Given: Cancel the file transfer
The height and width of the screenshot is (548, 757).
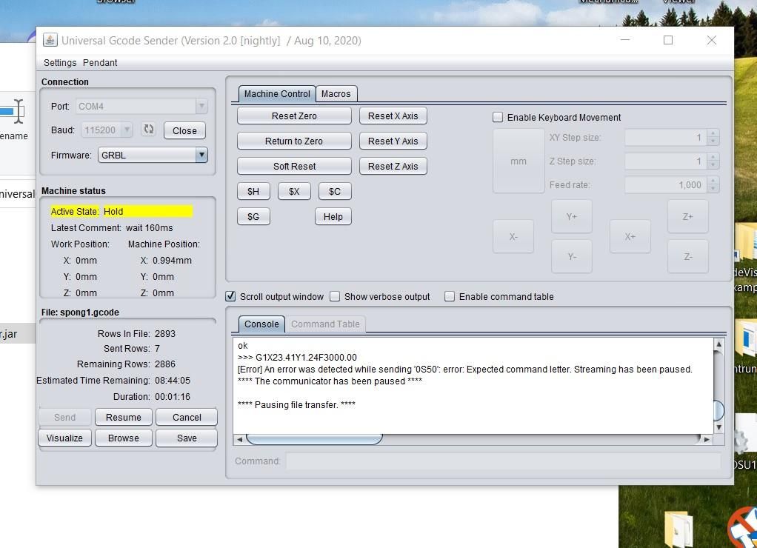Looking at the screenshot, I should tap(187, 417).
